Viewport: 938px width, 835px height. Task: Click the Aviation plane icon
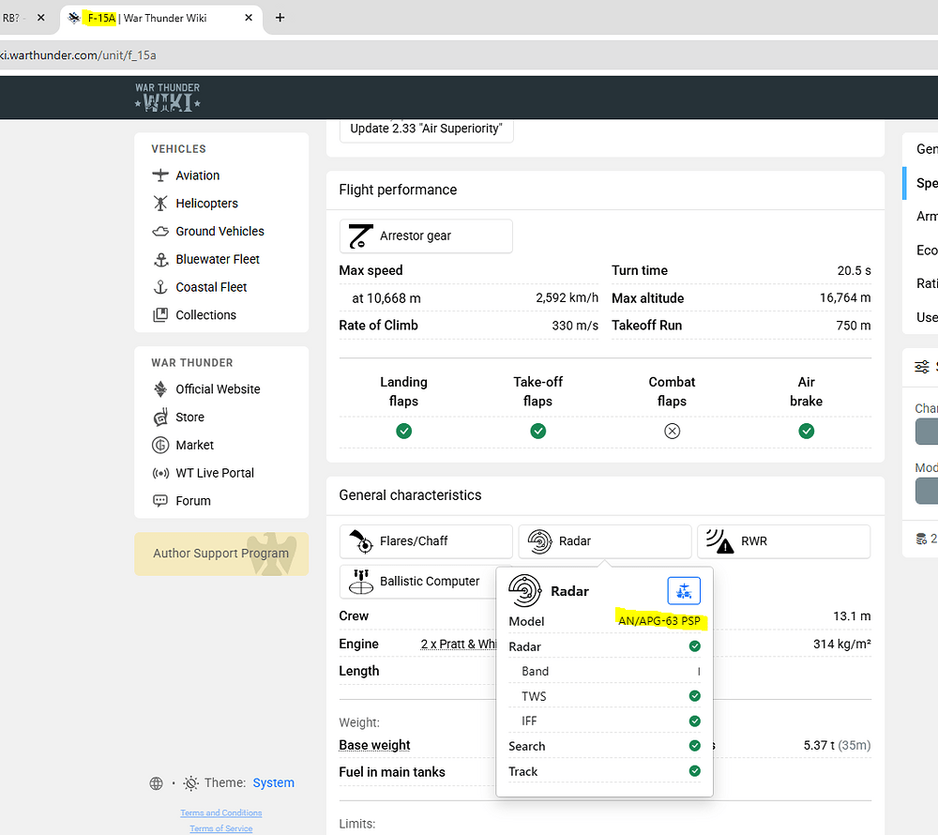160,175
